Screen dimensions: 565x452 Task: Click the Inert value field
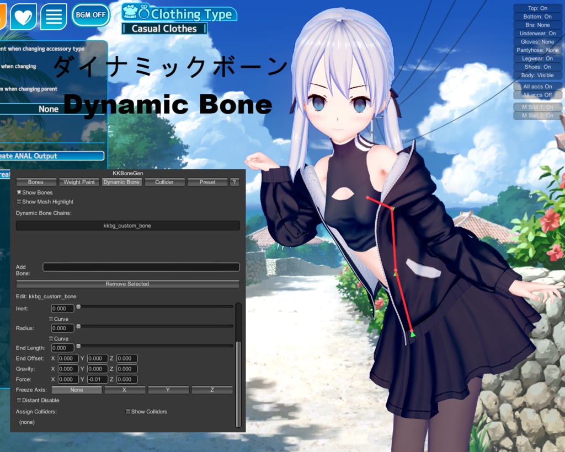tap(62, 309)
